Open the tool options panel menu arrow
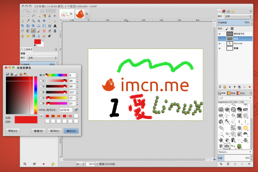 click(x=56, y=49)
